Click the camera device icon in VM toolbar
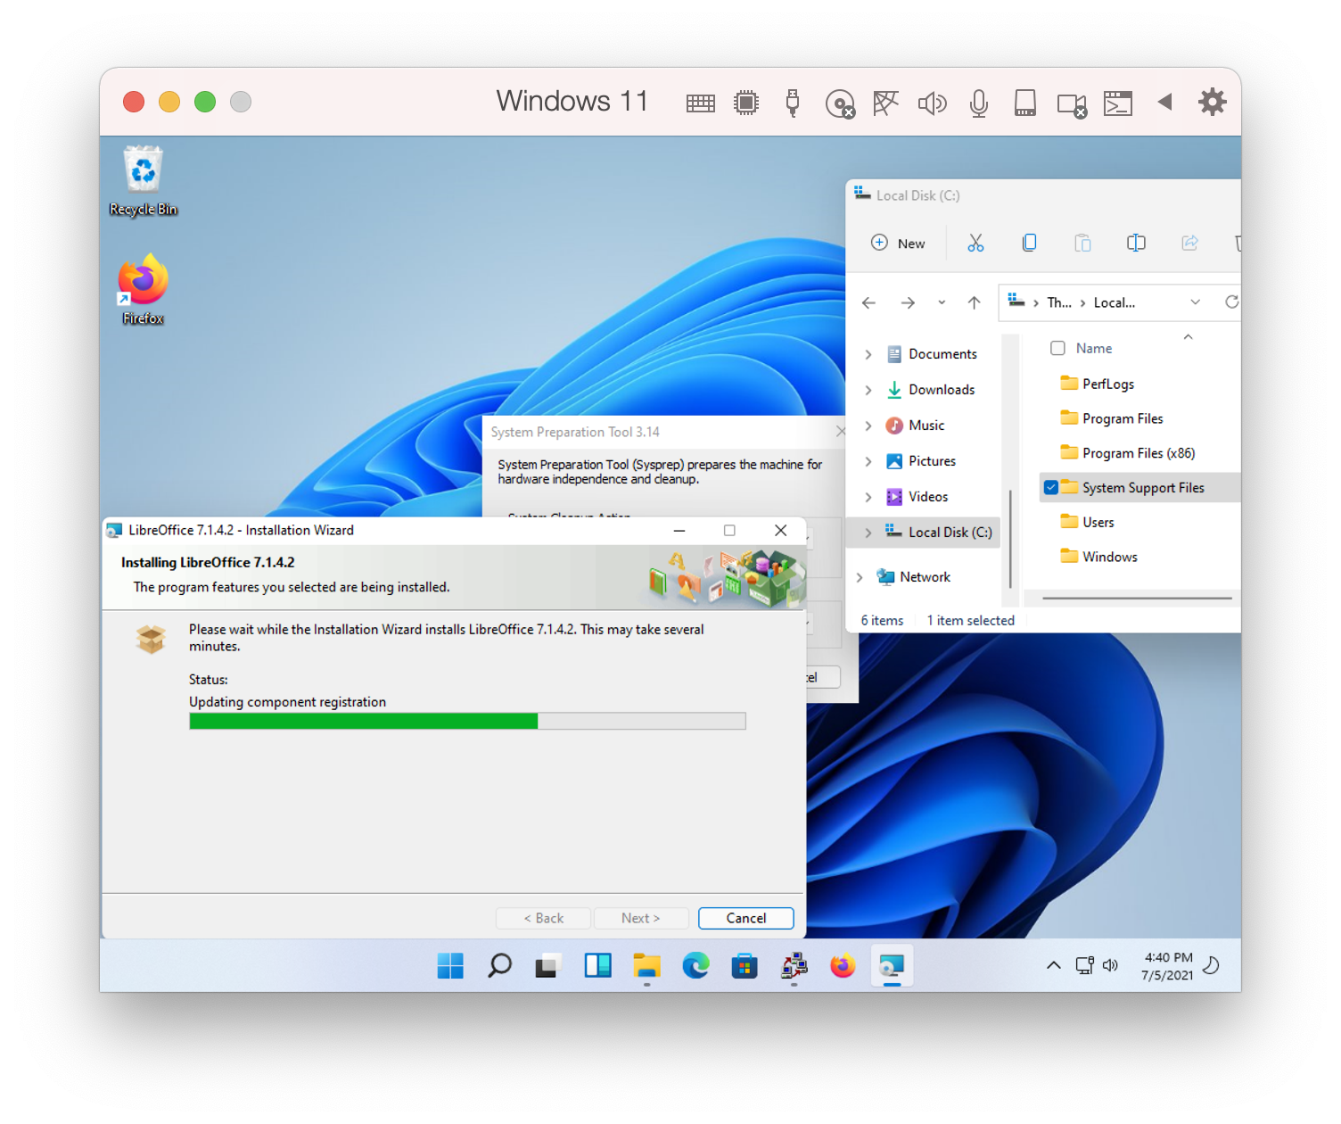The image size is (1341, 1124). [1072, 104]
